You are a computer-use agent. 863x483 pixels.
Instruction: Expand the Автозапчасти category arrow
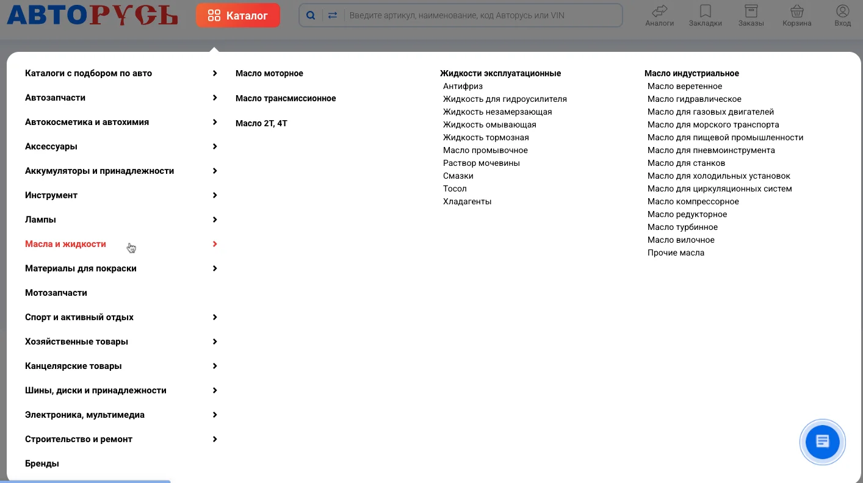215,98
